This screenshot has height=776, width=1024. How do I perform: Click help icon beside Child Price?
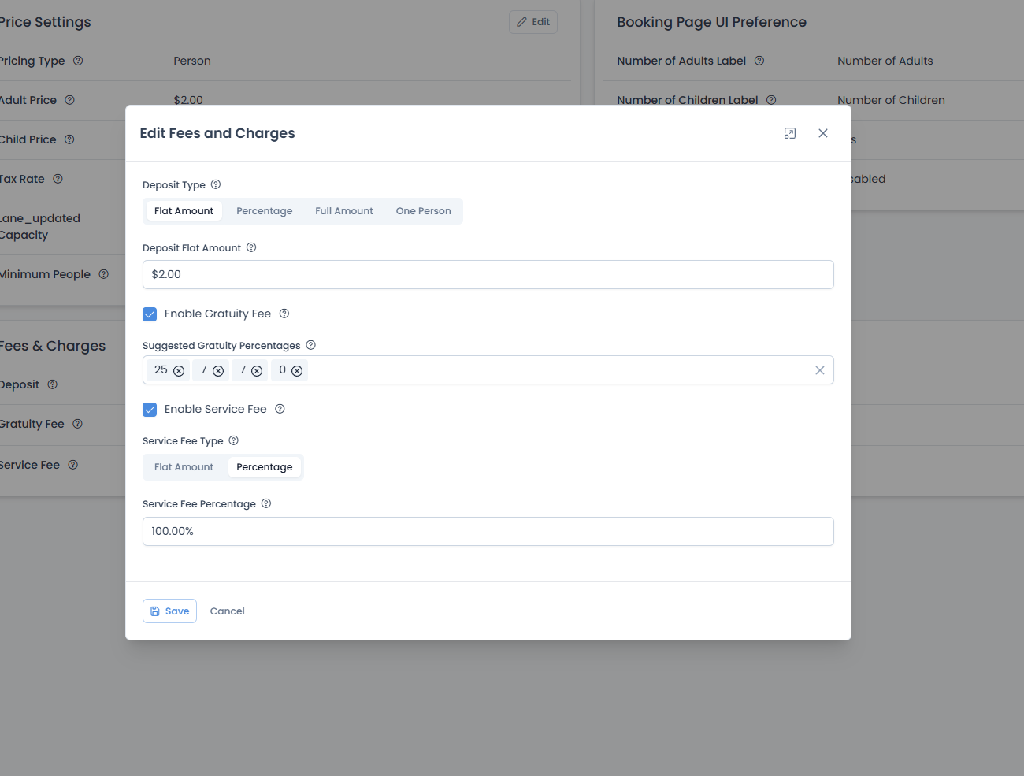click(x=69, y=139)
